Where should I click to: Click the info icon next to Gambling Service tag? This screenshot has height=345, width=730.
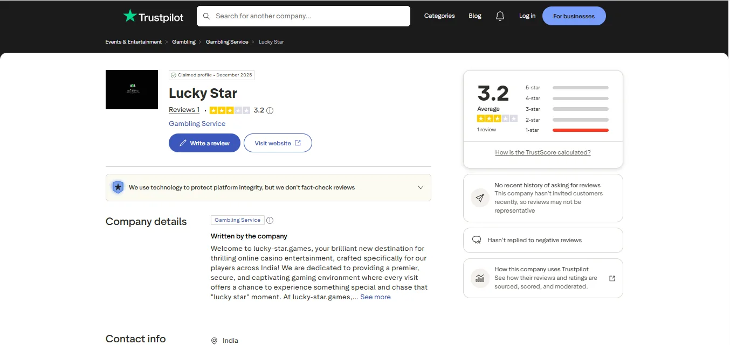click(270, 220)
